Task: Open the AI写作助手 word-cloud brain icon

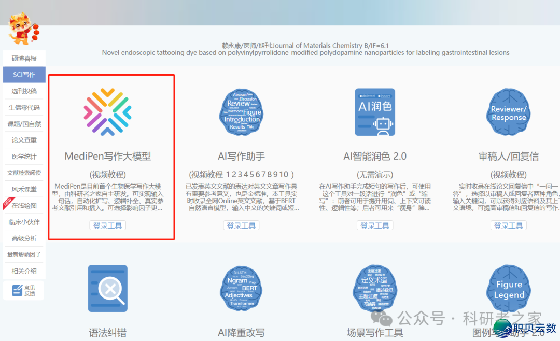Action: pyautogui.click(x=242, y=112)
